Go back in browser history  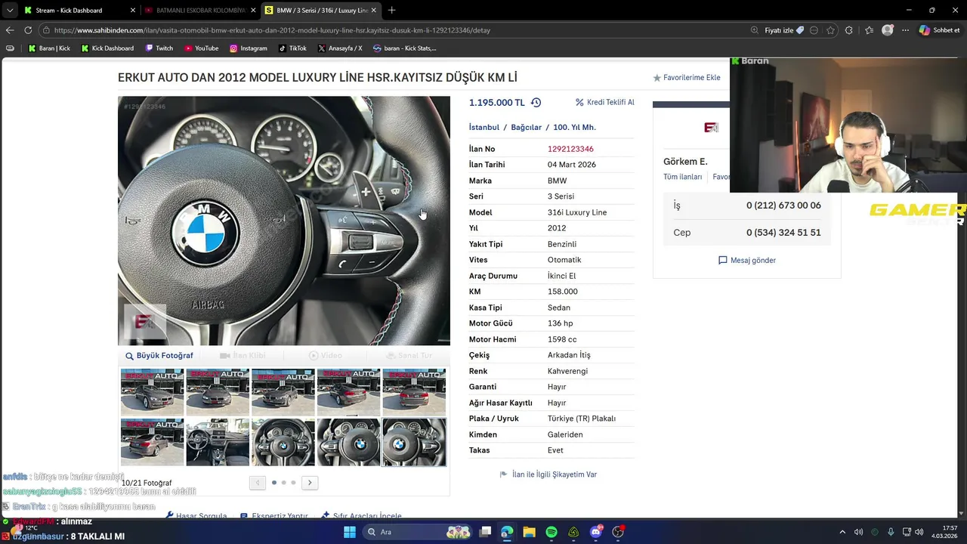[10, 30]
